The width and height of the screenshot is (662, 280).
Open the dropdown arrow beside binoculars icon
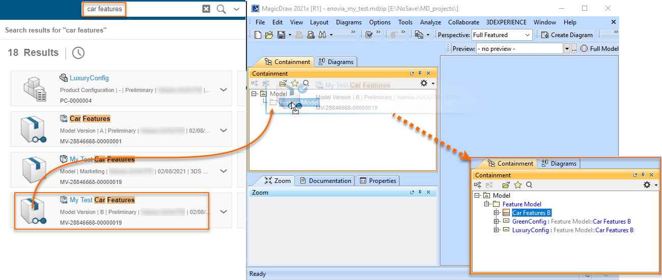(x=331, y=35)
